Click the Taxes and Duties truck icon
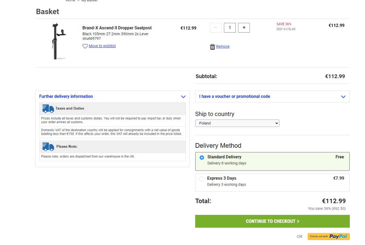 (48, 109)
